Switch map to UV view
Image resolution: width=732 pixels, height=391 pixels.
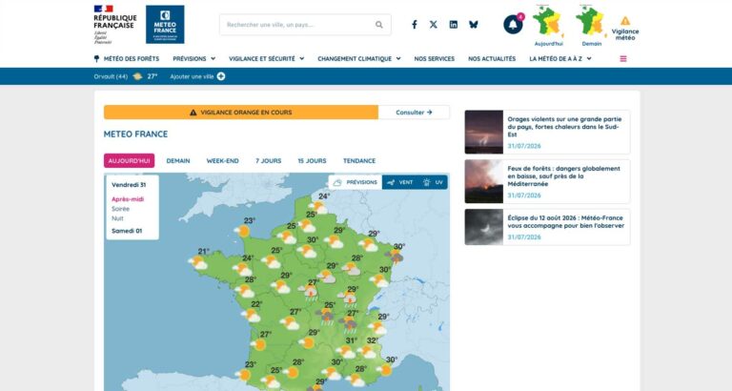[433, 182]
